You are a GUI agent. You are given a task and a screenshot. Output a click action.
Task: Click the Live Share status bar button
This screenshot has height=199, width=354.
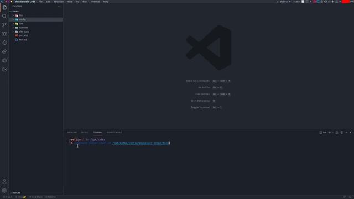click(x=36, y=197)
